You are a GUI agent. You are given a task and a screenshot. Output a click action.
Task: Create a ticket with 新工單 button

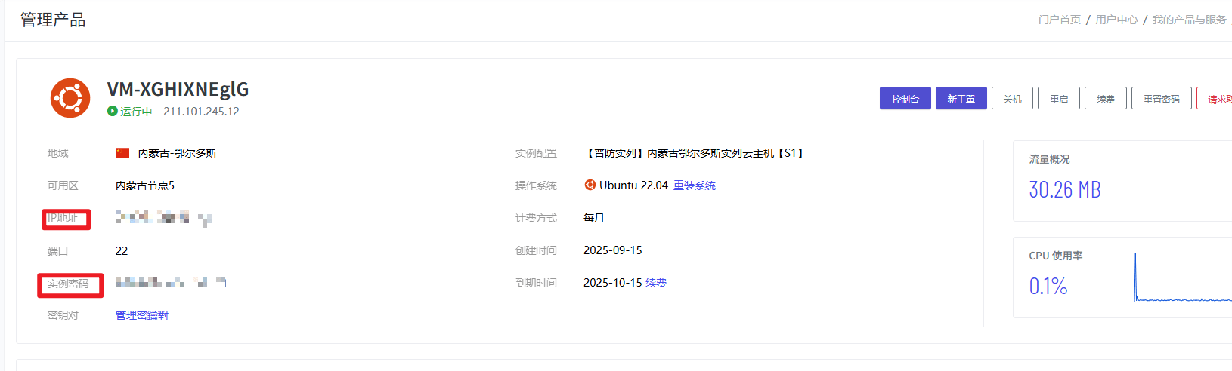tap(961, 99)
